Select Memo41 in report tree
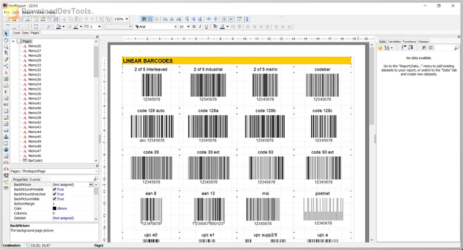Viewport: 463px width, 250px height. (35, 103)
